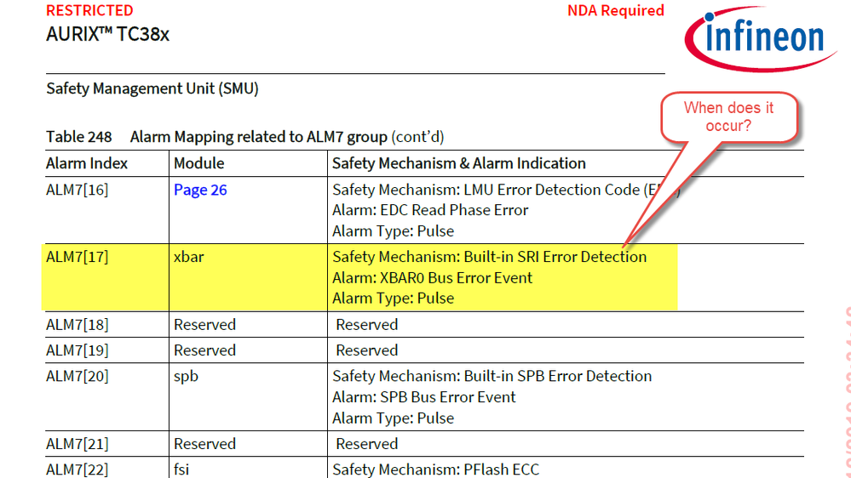Click 'Reserved' indication cell in ALM7[21] row
This screenshot has width=851, height=478.
pyautogui.click(x=367, y=444)
